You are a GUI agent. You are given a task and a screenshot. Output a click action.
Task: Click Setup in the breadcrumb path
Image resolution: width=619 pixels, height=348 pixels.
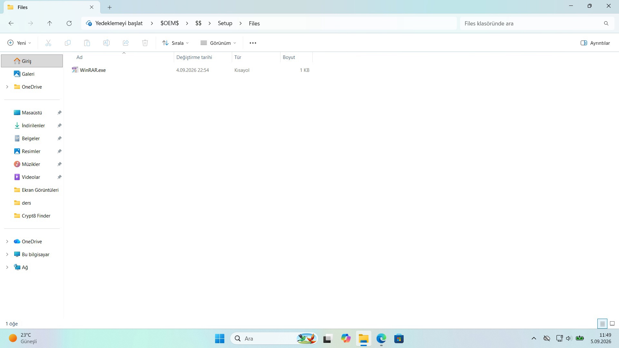pyautogui.click(x=225, y=23)
